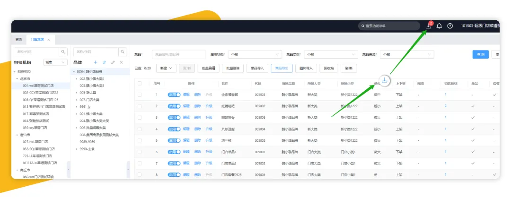Collapse the BD64 brand tree node
The height and width of the screenshot is (199, 511).
click(74, 71)
